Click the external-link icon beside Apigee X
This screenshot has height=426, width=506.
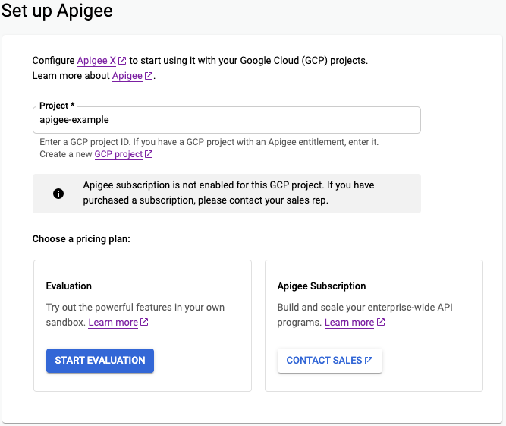122,61
